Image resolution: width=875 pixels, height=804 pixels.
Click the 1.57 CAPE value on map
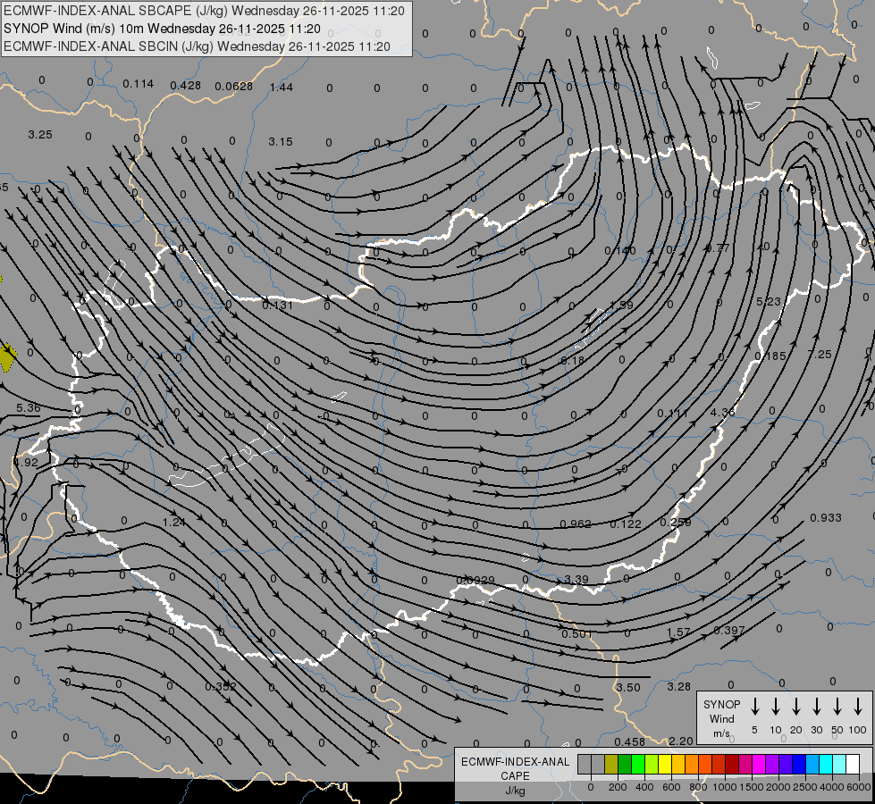click(x=678, y=632)
